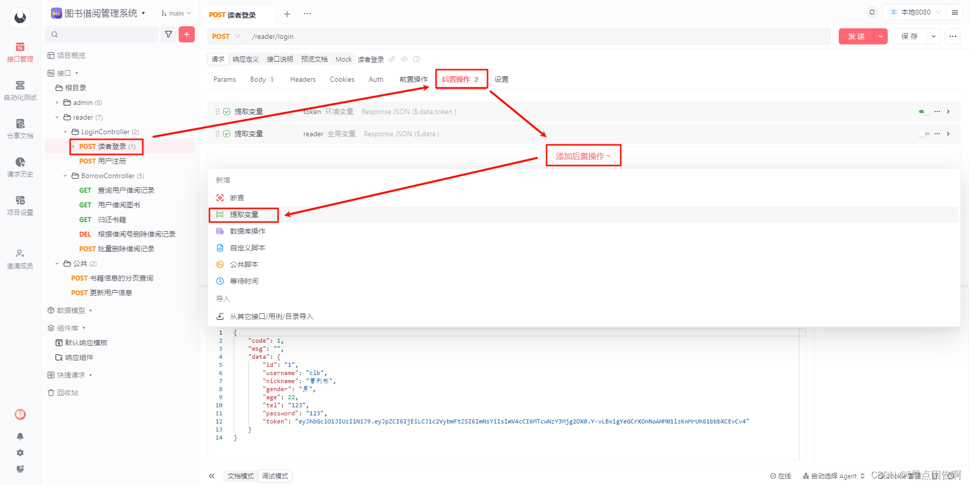969x485 pixels.
Task: Select 提取变量 from the add menu
Action: [x=584, y=214]
